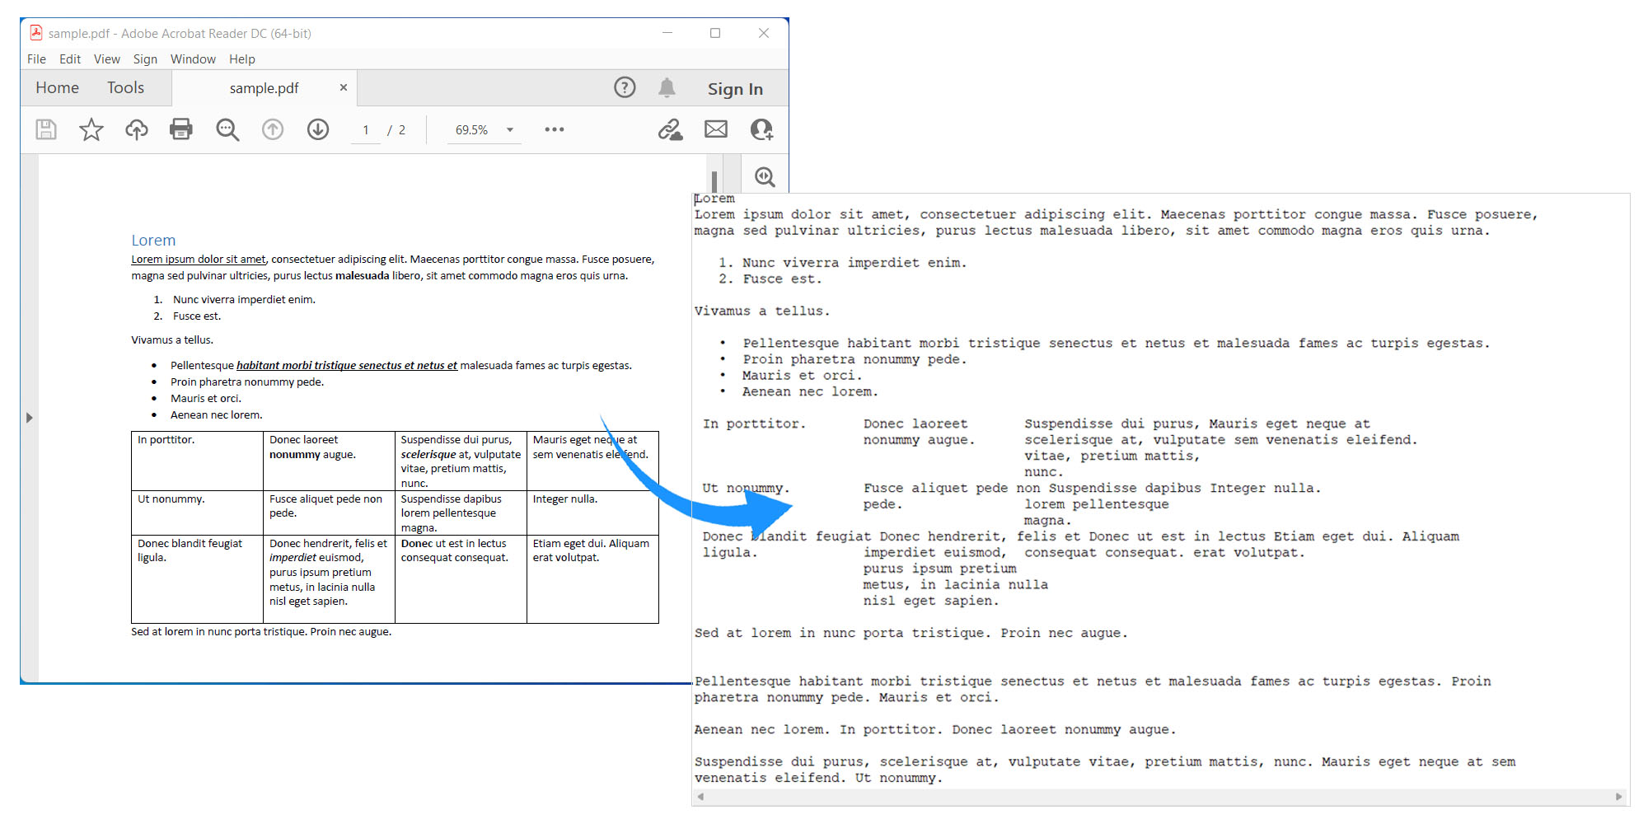Save the PDF file
This screenshot has width=1648, height=824.
coord(46,129)
